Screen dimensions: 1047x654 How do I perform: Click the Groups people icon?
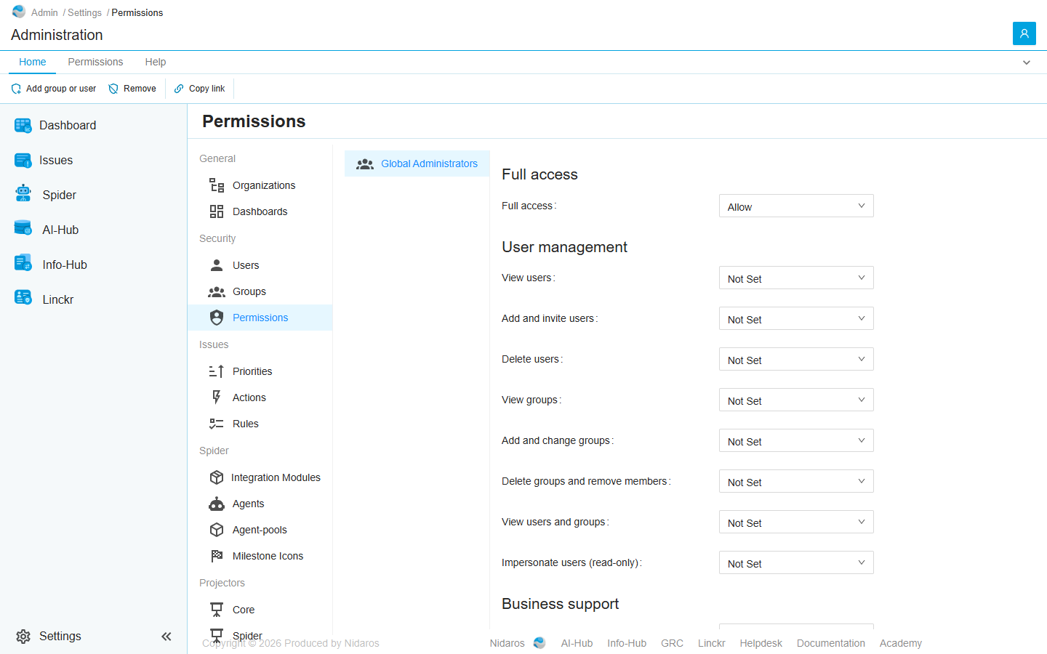[x=217, y=291]
